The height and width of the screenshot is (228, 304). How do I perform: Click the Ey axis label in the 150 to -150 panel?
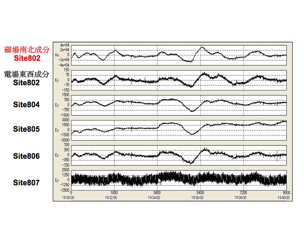[57, 80]
